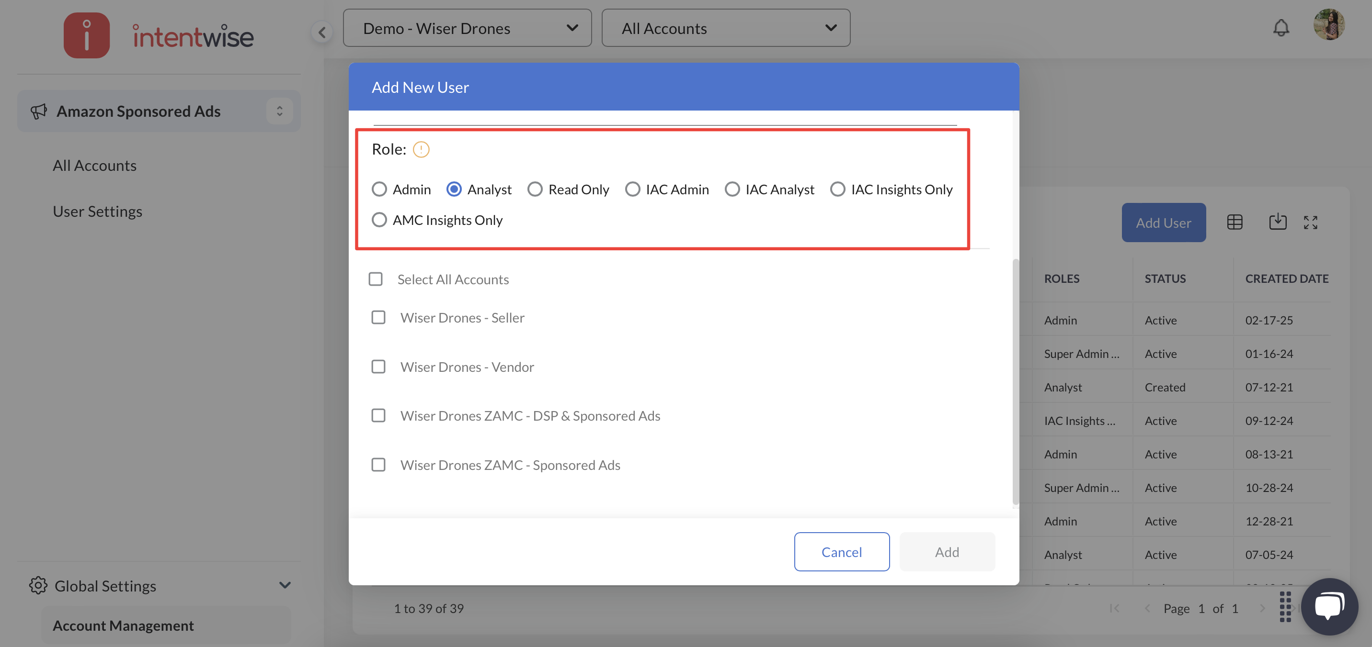Click the dialog's vertical scrollbar
The height and width of the screenshot is (647, 1372).
(x=1015, y=382)
